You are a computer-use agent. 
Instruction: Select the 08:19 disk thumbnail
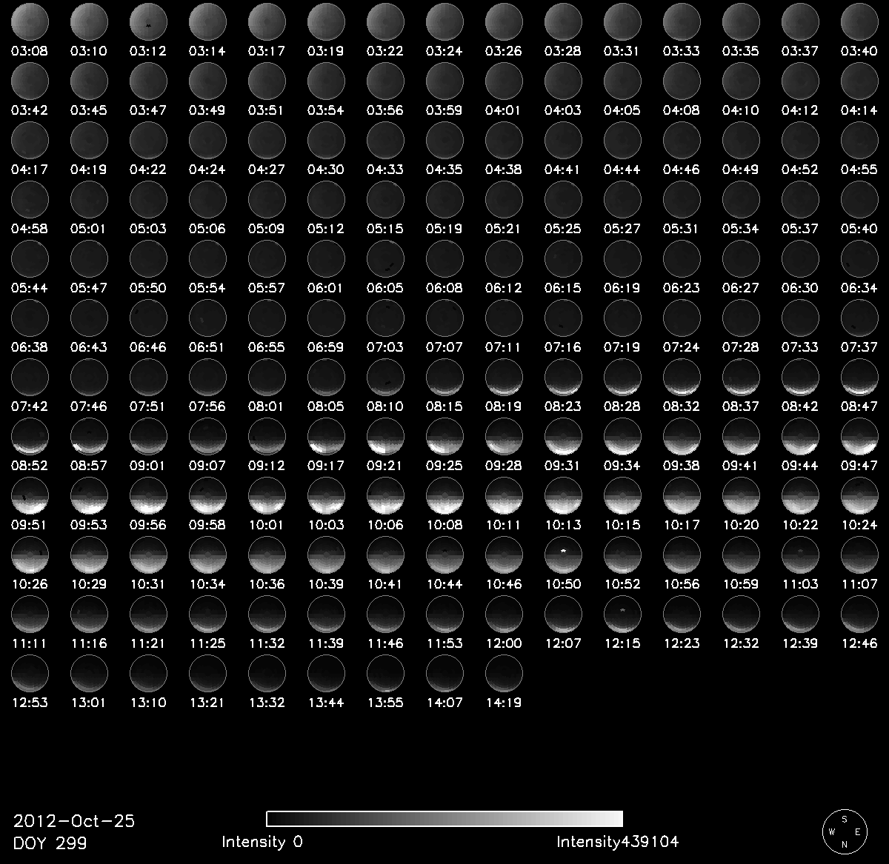pos(504,377)
